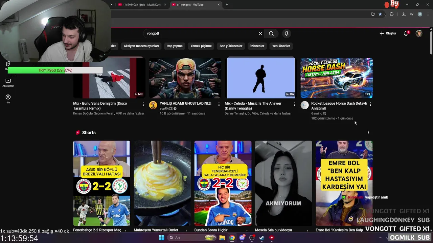Viewport: 433px width, 243px height.
Task: Bookmark page with the star icon
Action: point(380,14)
